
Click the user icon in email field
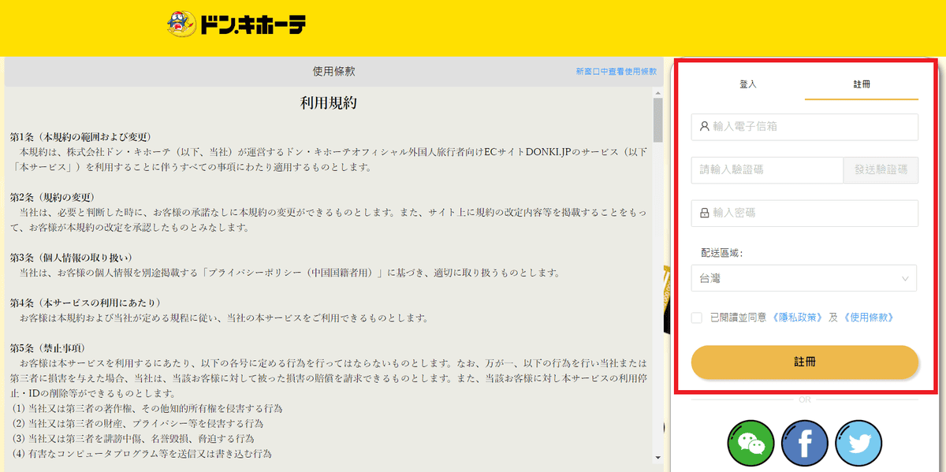[704, 126]
